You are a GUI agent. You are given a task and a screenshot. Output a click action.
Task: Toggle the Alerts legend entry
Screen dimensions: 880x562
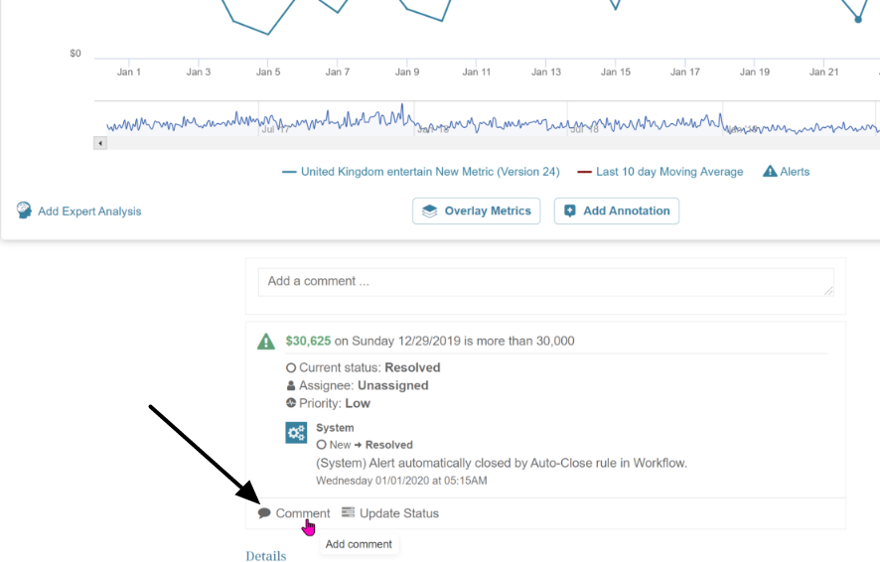pyautogui.click(x=794, y=172)
